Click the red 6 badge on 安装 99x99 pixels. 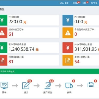74,81
